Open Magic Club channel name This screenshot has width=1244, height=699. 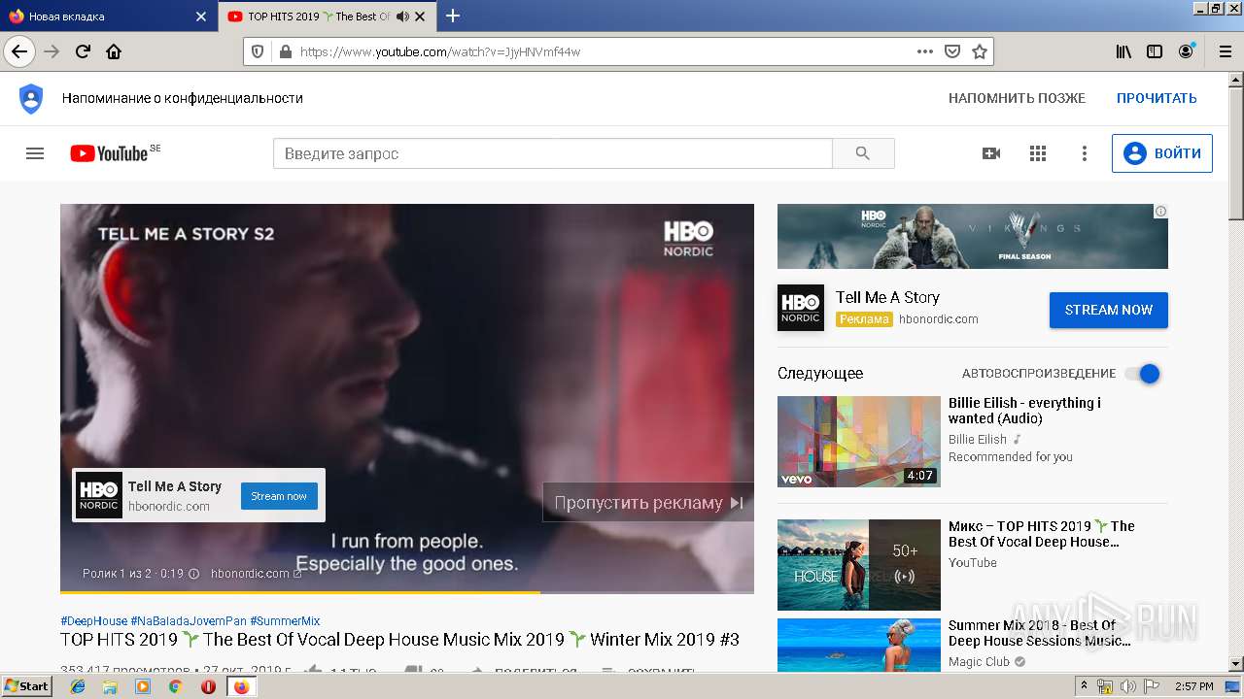[979, 662]
